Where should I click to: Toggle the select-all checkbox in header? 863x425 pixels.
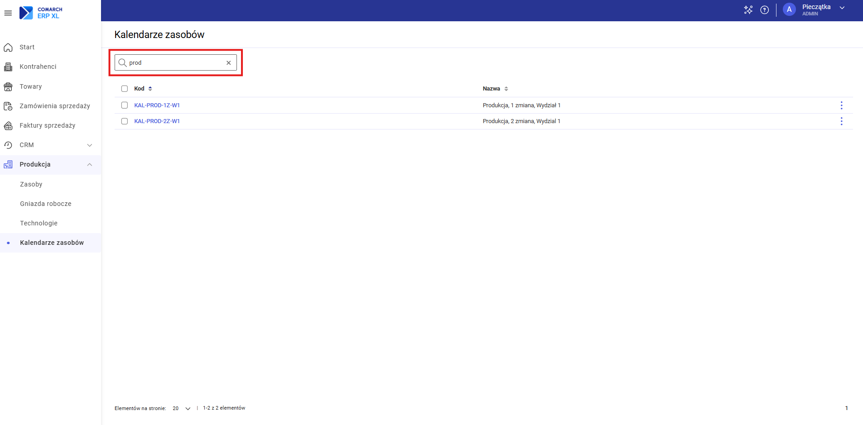(x=125, y=89)
